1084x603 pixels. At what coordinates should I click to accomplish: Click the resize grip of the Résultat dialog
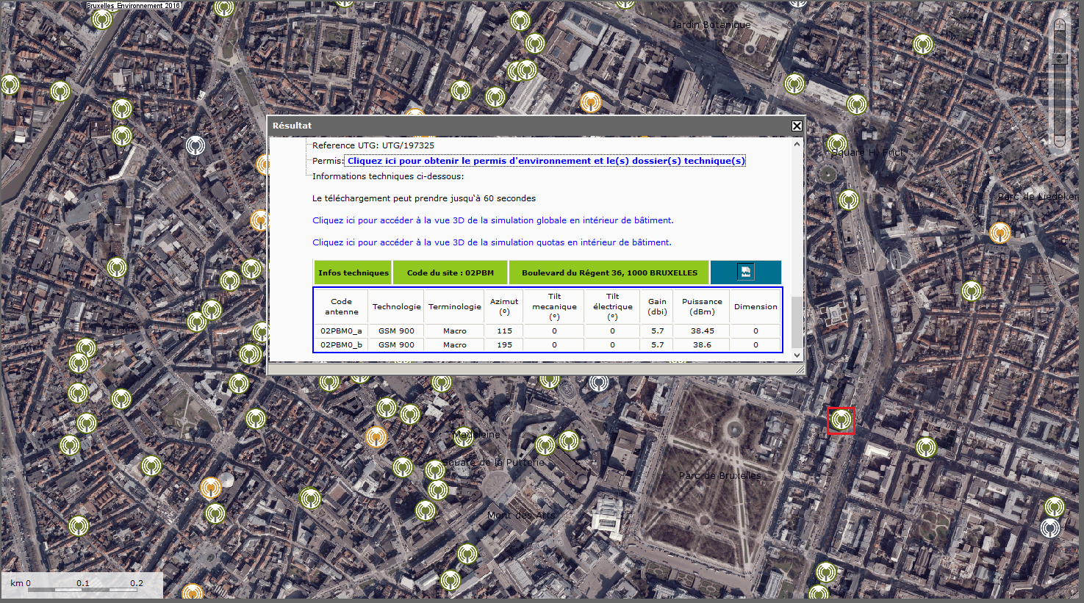[x=800, y=369]
